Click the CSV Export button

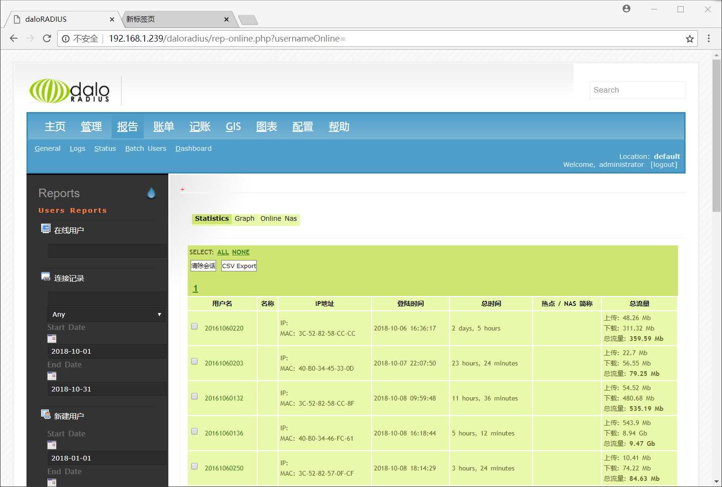[239, 265]
